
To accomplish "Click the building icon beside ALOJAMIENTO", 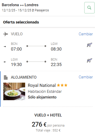I will tap(6, 77).
